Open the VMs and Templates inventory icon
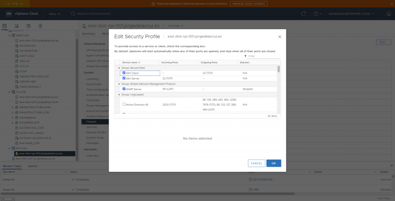The image size is (395, 201). point(16,26)
